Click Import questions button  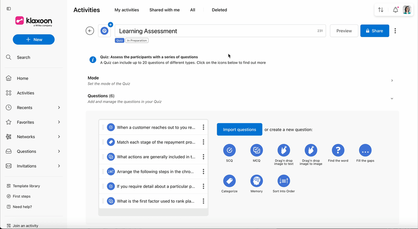239,129
